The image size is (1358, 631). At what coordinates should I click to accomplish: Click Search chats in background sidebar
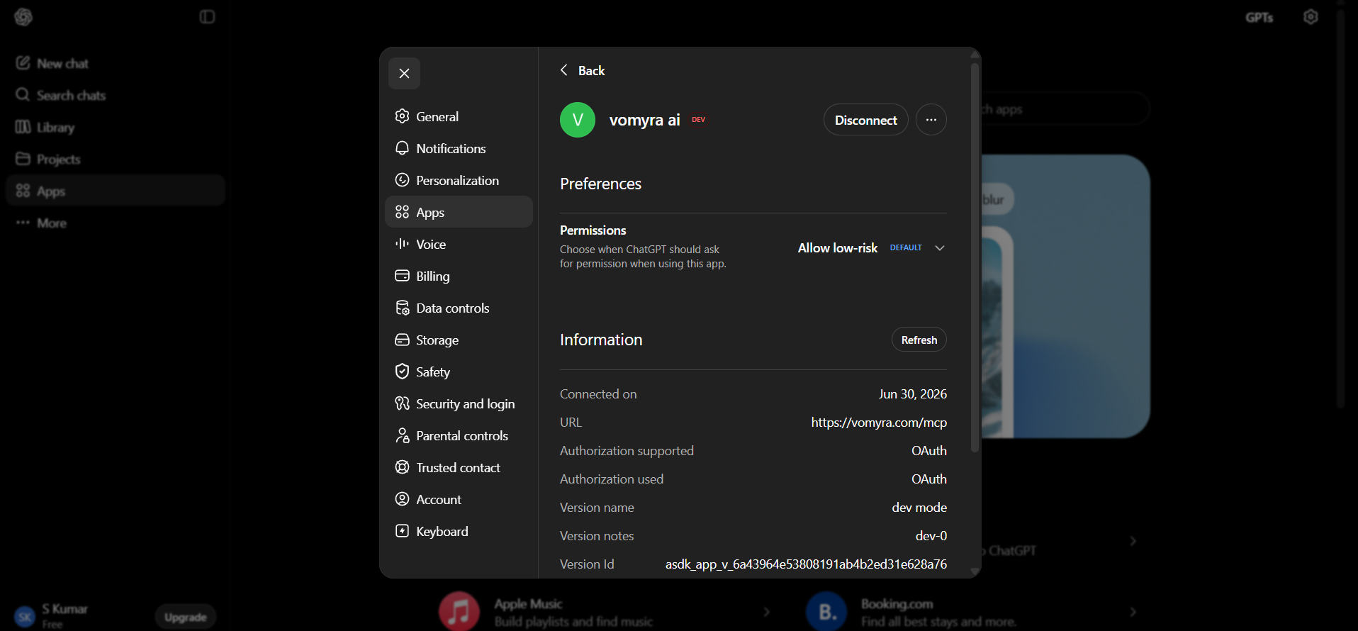(116, 95)
